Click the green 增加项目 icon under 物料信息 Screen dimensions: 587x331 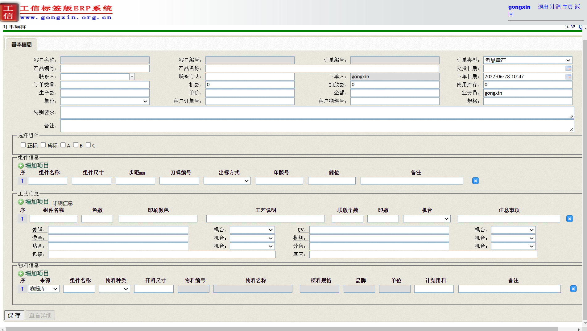coord(21,273)
